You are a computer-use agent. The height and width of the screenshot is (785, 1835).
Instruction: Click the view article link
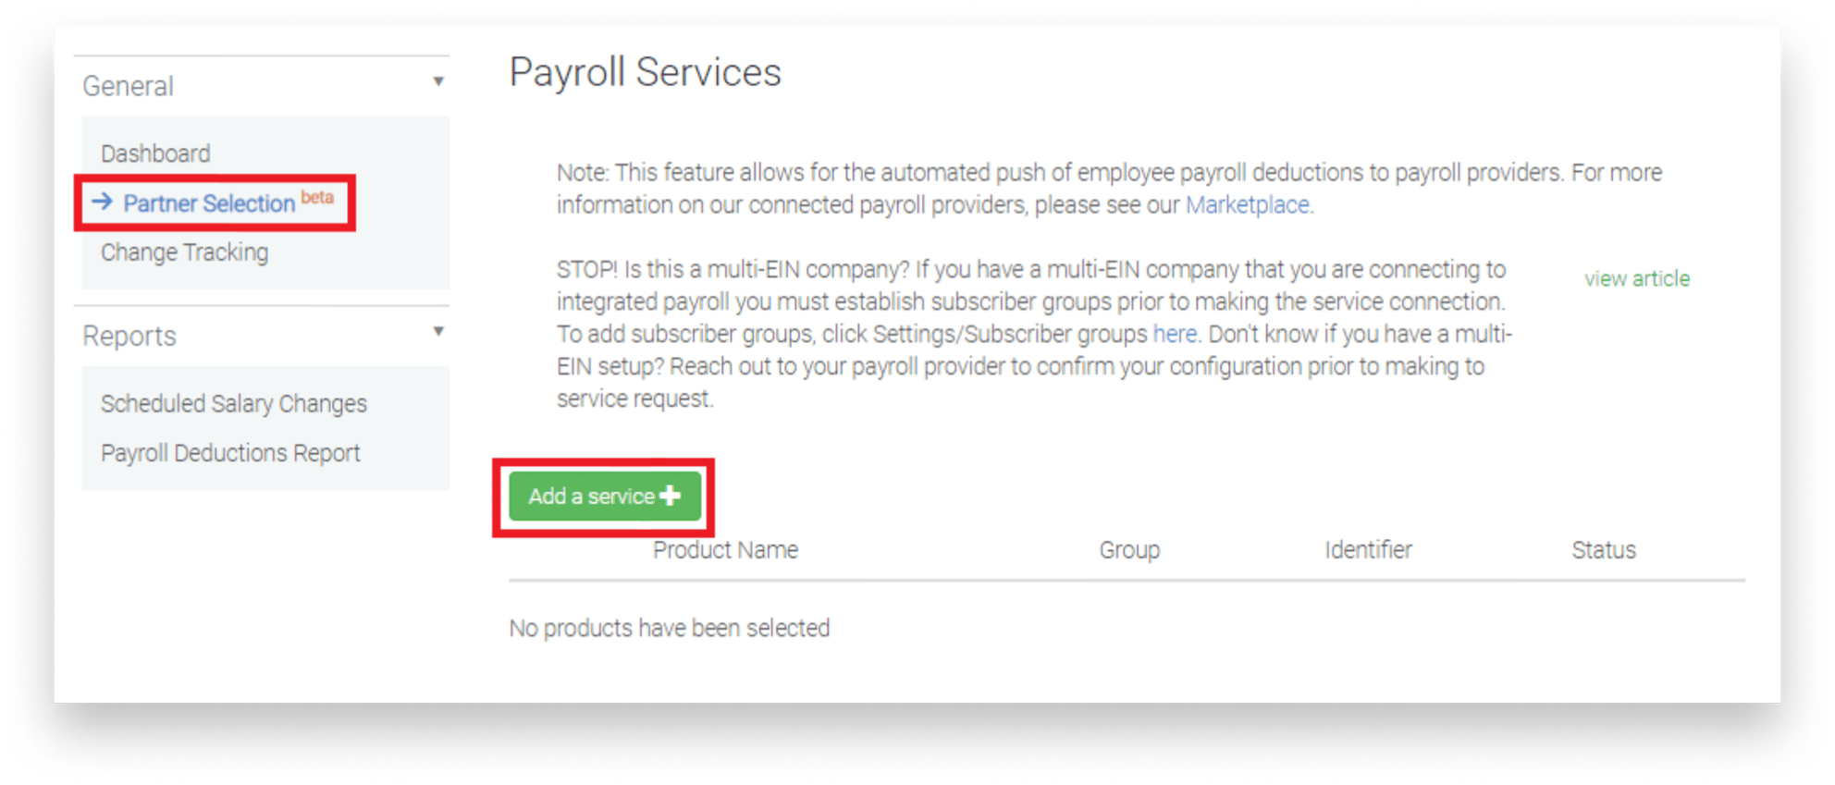1635,278
